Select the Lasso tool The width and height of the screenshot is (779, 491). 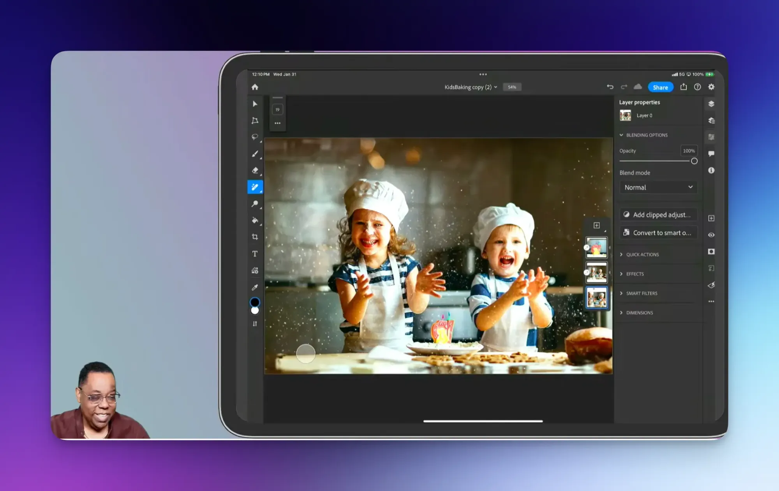pos(255,136)
